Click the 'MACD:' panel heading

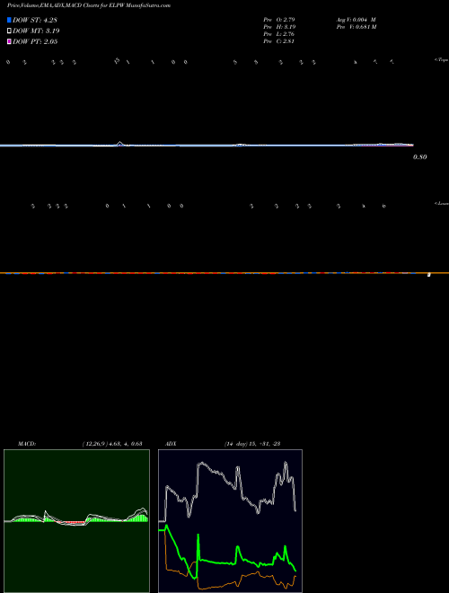[x=27, y=444]
